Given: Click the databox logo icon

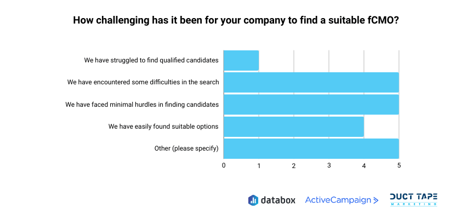Looking at the screenshot, I should (x=253, y=200).
